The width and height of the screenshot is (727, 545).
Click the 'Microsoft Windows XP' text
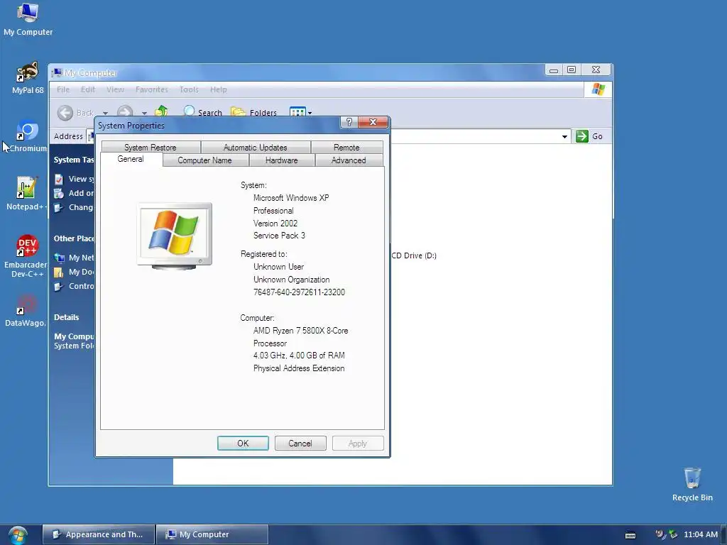coord(291,198)
